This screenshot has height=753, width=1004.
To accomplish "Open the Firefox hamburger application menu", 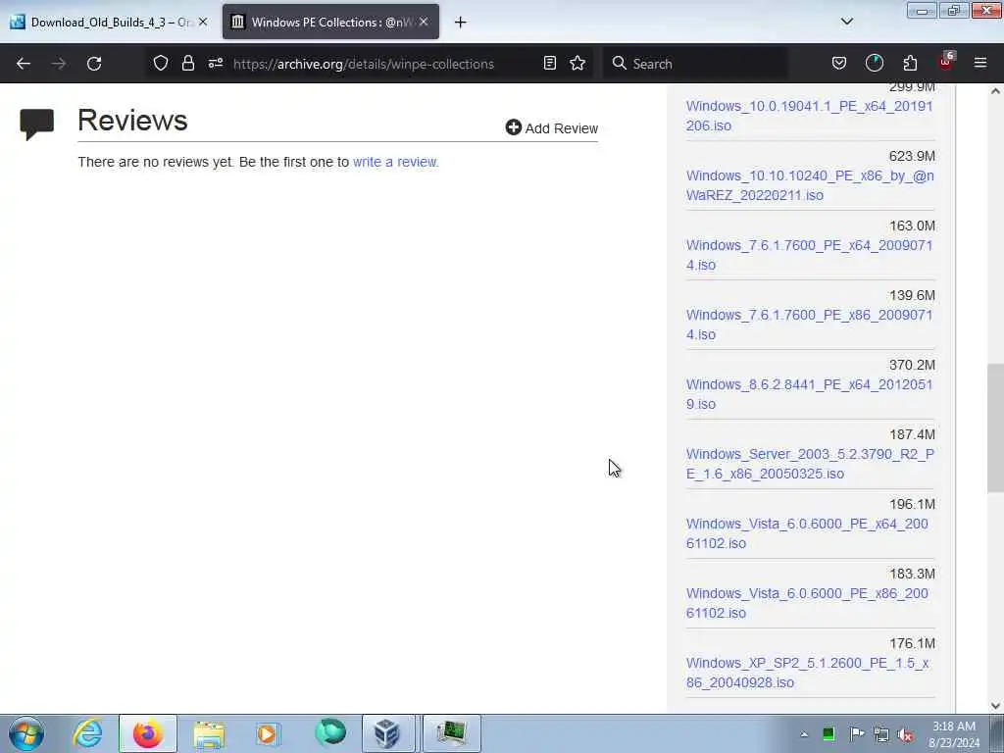I will (980, 63).
